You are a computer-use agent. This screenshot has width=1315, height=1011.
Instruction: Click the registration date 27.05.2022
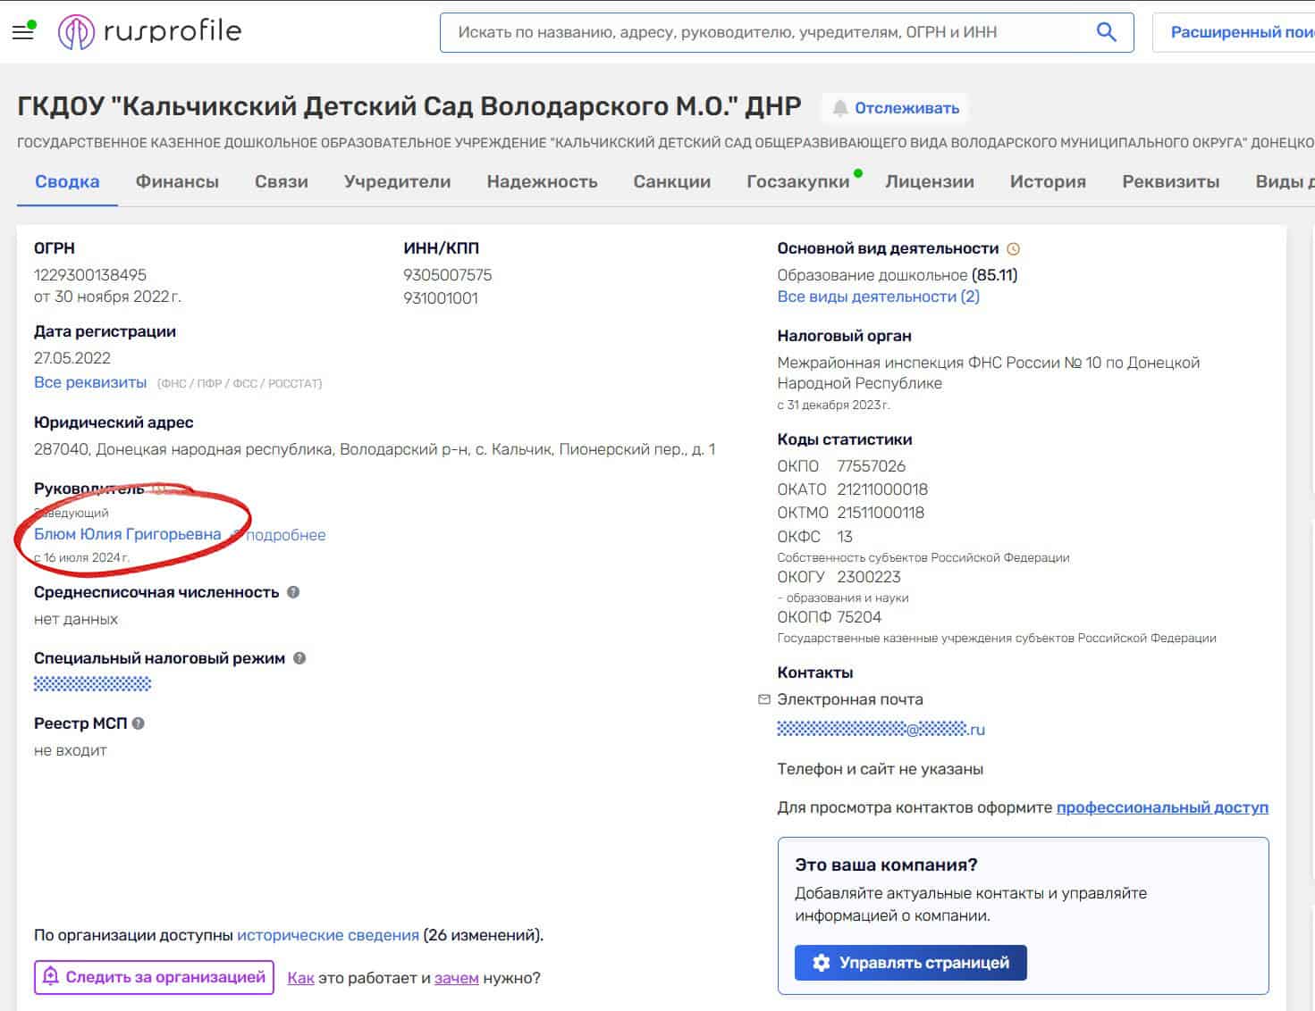coord(72,358)
